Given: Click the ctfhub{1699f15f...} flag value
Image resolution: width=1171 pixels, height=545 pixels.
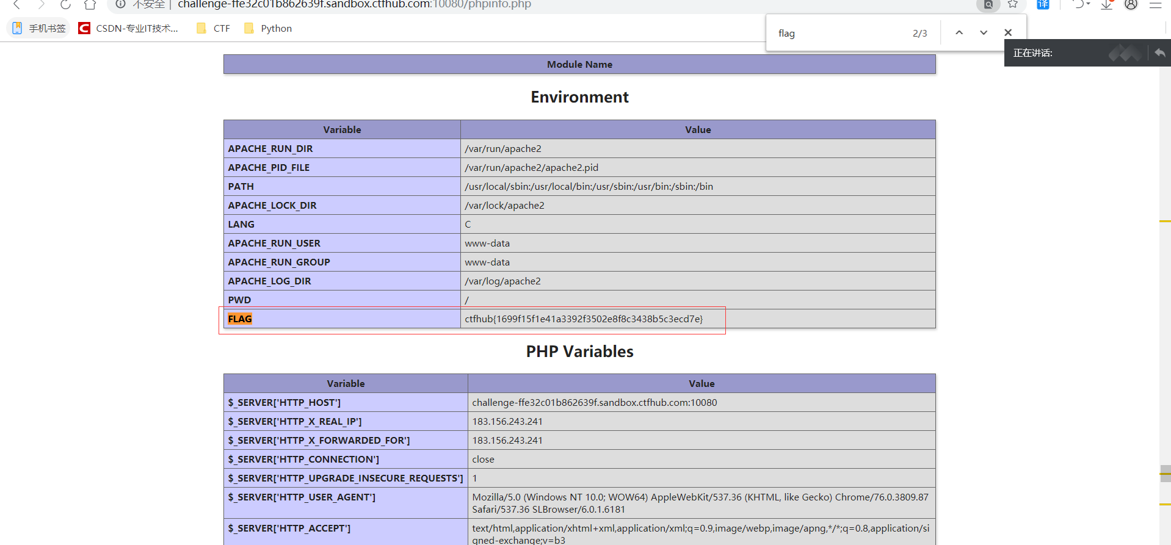Looking at the screenshot, I should (584, 319).
